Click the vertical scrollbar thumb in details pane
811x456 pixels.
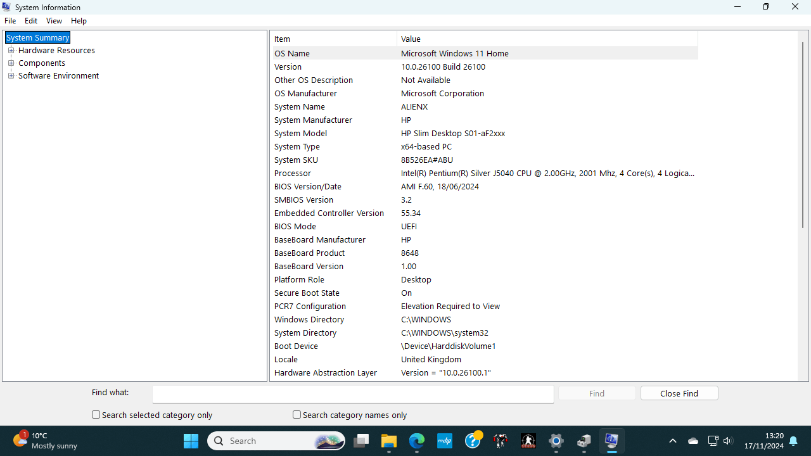coord(803,135)
